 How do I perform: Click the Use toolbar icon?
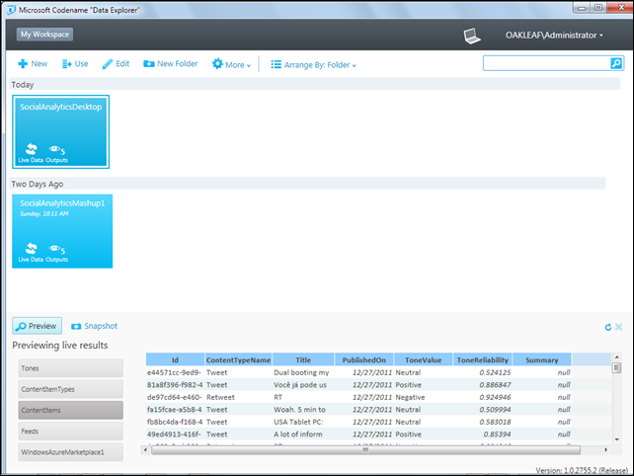click(x=66, y=63)
